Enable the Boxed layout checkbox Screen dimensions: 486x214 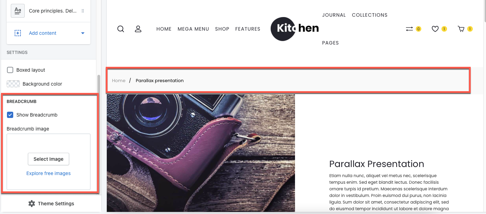10,70
